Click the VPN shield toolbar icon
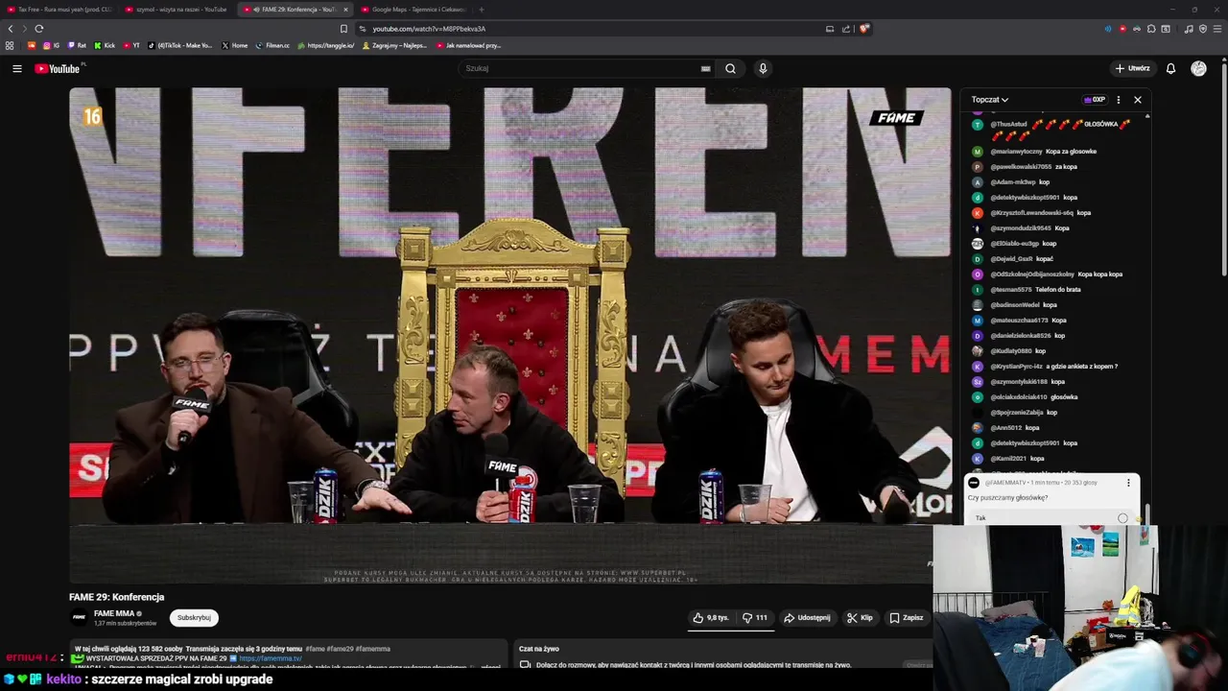Viewport: 1228px width, 691px height. [x=1203, y=29]
